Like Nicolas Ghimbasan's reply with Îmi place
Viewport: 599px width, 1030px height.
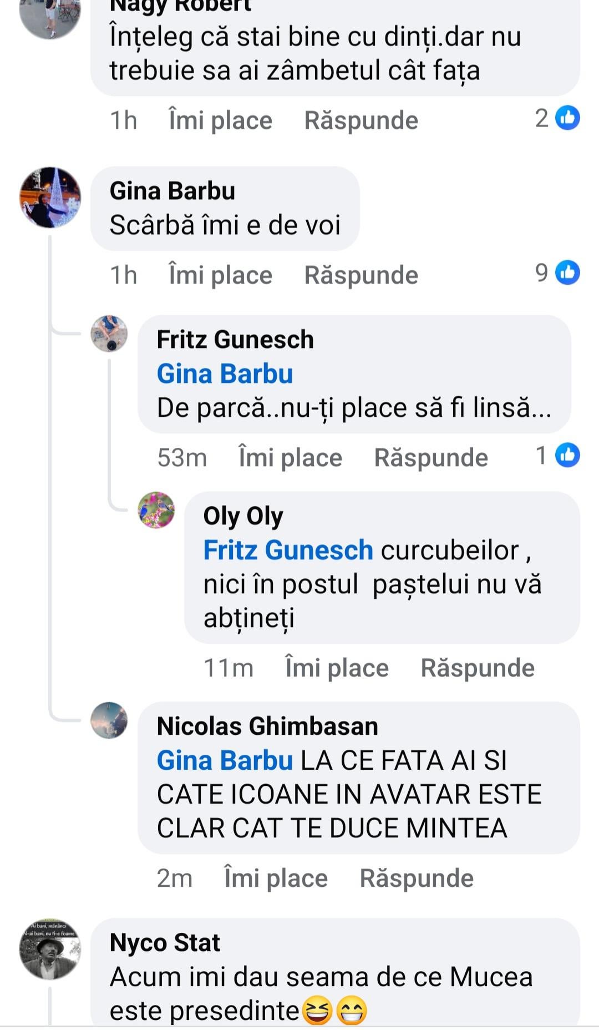[x=276, y=878]
